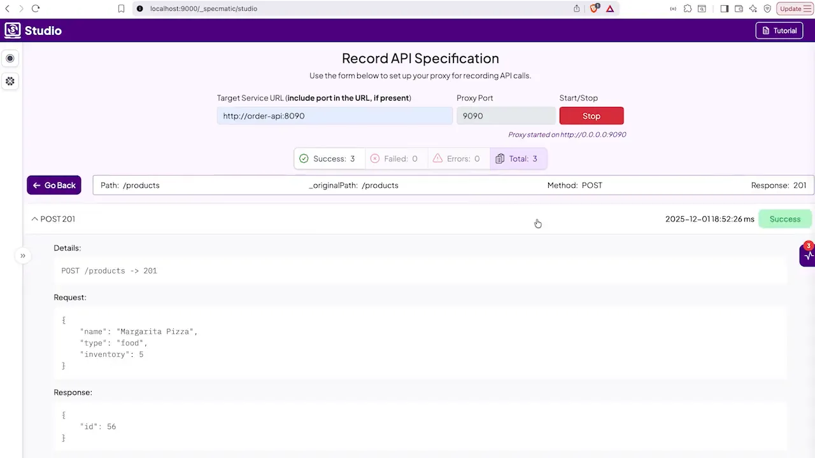This screenshot has width=815, height=458.
Task: Click the Go Back button
Action: point(53,185)
